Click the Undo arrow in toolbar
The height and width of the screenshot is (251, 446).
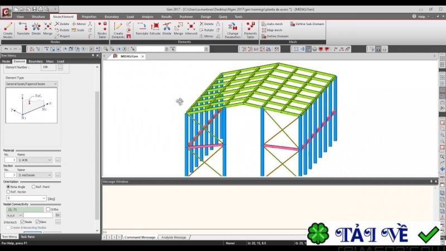[x=6, y=49]
